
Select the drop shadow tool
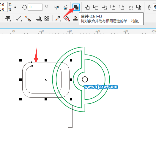pyautogui.click(x=39, y=18)
